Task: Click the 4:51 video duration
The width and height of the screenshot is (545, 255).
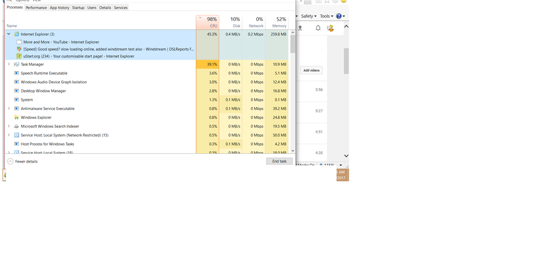Action: [x=319, y=132]
